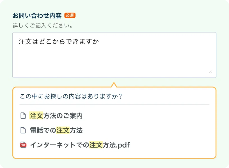Viewport: 229px width, 168px height.
Task: Click the typed text 注文はどこからできますか
Action: [59, 41]
